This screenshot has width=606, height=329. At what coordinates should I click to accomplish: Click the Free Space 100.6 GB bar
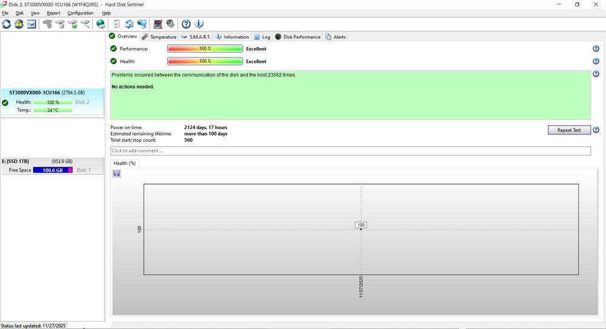pyautogui.click(x=53, y=170)
